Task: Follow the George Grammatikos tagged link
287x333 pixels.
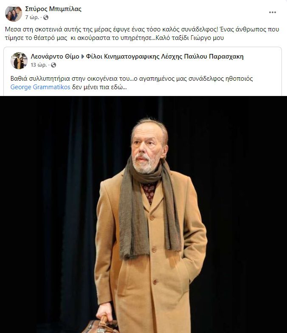Action: click(40, 87)
